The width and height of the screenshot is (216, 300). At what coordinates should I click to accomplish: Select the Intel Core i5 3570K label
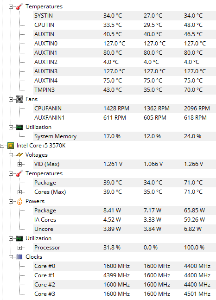pos(41,146)
